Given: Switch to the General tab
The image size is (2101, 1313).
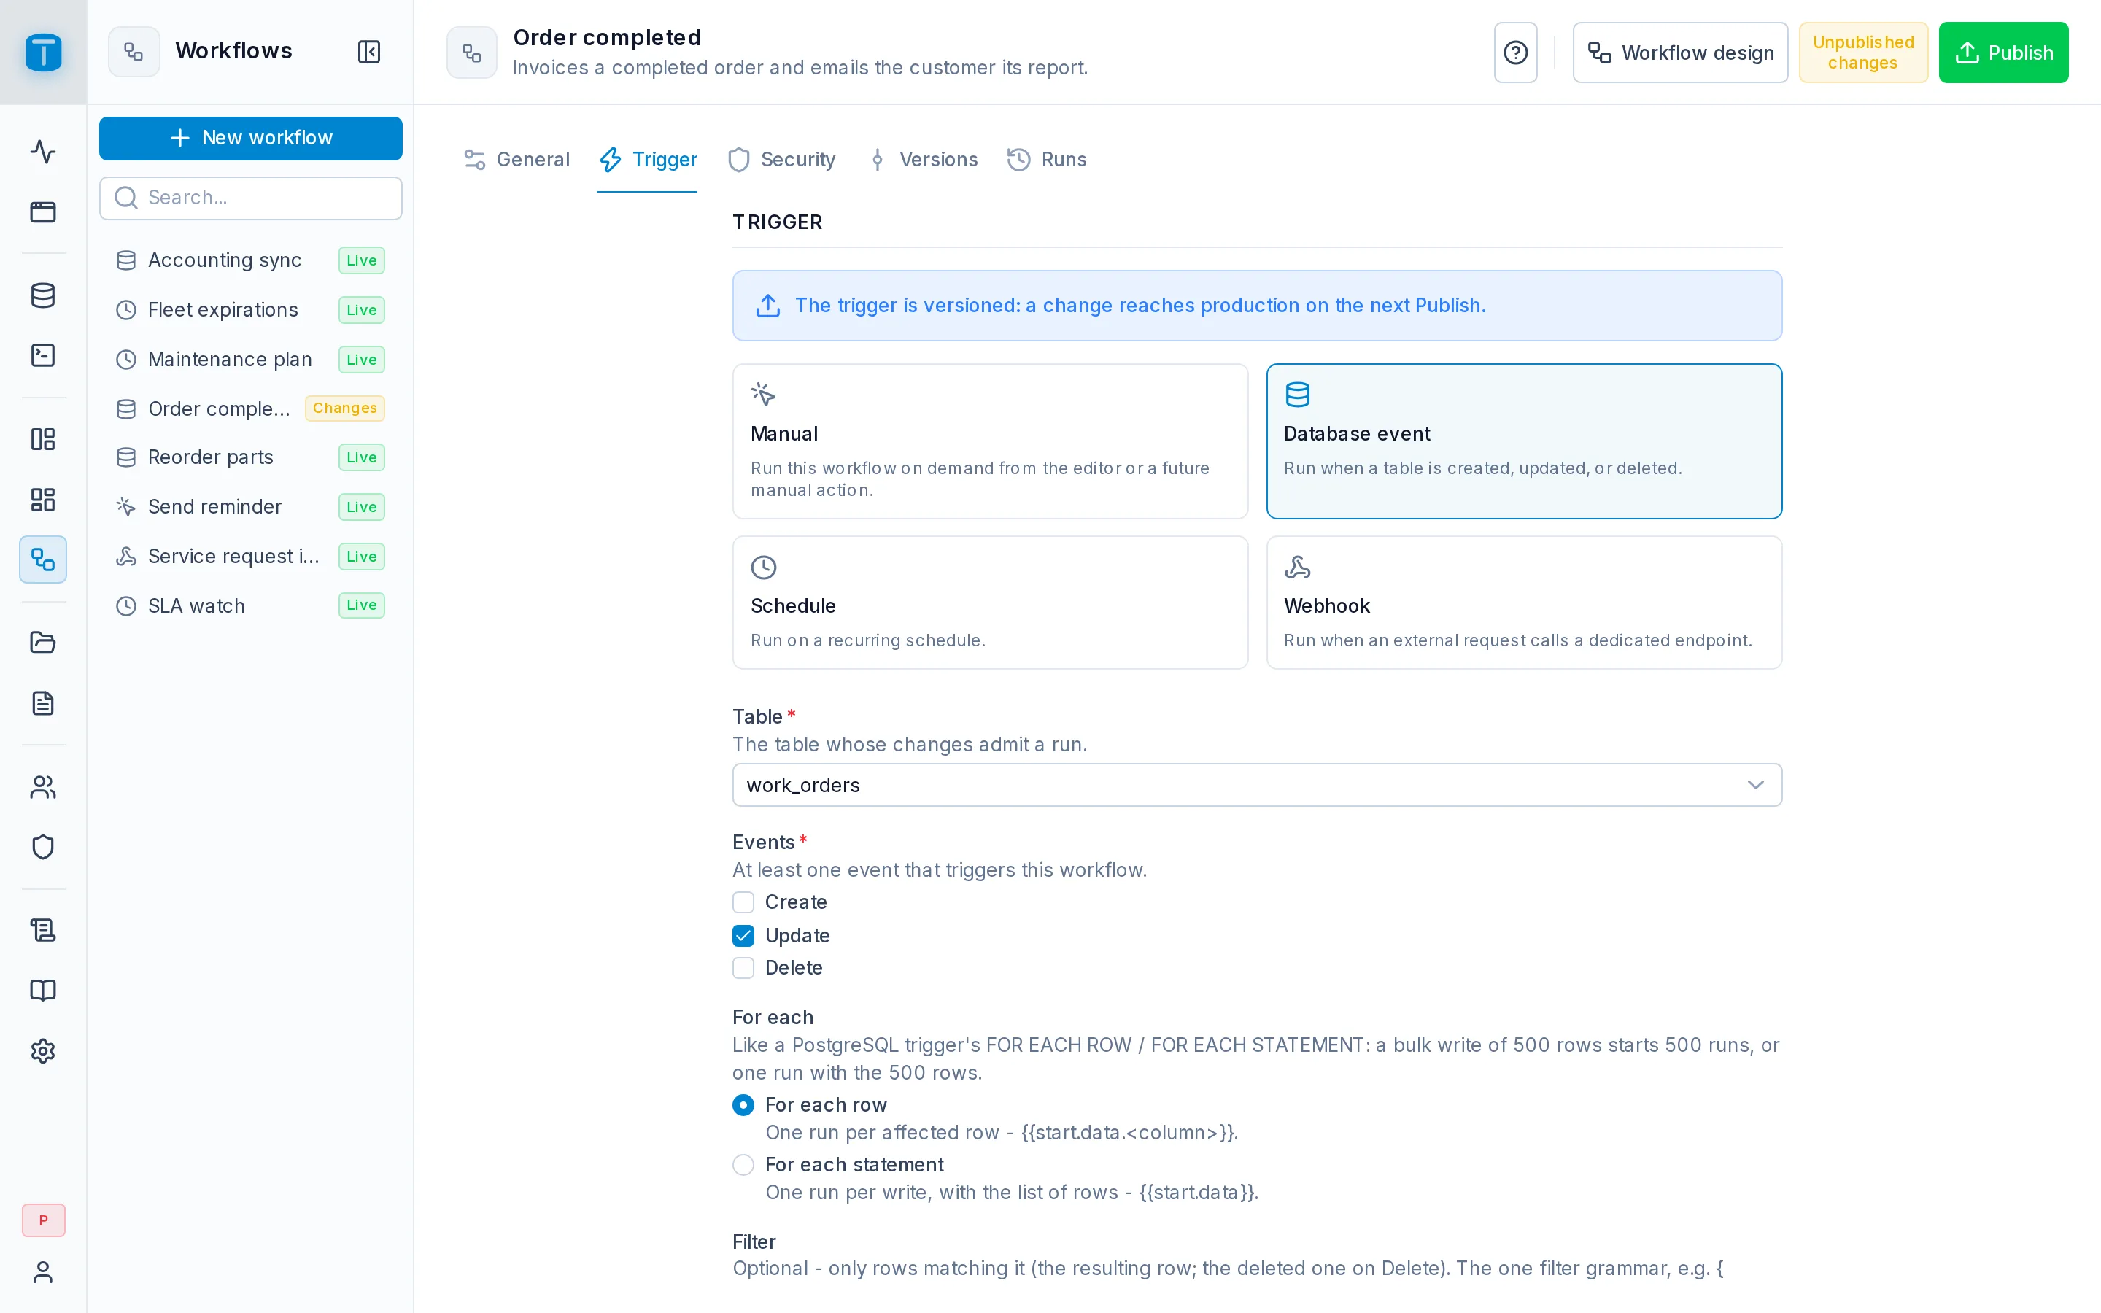Looking at the screenshot, I should 516,160.
